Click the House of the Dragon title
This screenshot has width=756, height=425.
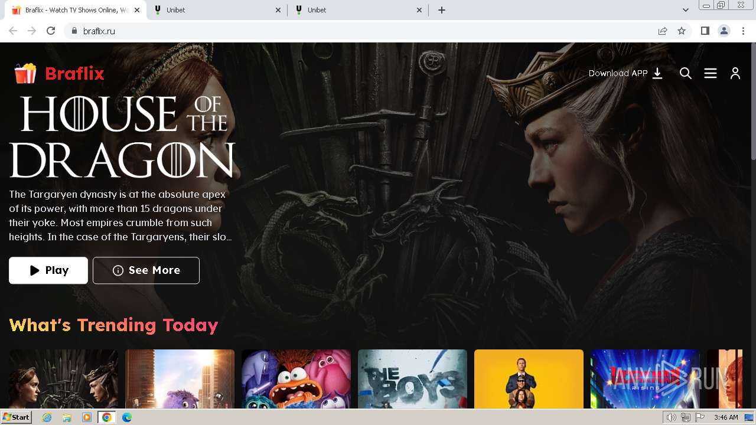[x=122, y=137]
